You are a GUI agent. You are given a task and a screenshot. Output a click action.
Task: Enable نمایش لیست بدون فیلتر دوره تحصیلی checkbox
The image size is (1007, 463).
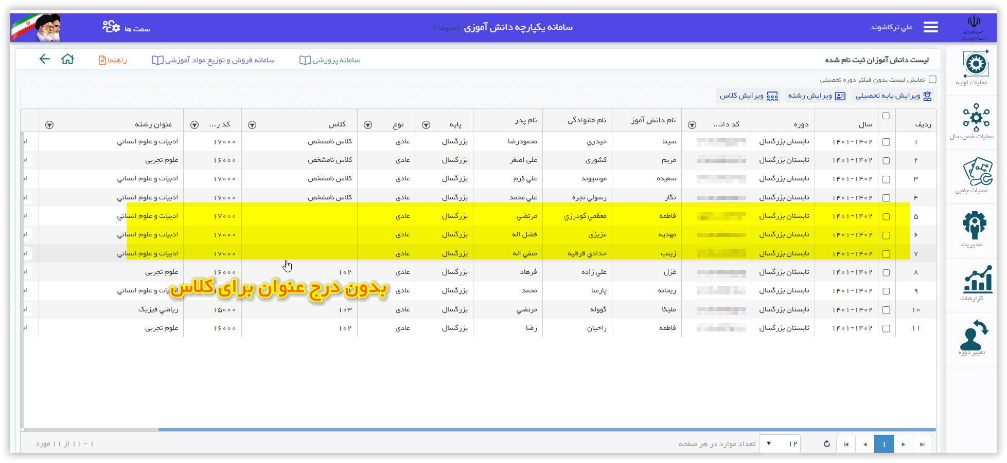(932, 80)
